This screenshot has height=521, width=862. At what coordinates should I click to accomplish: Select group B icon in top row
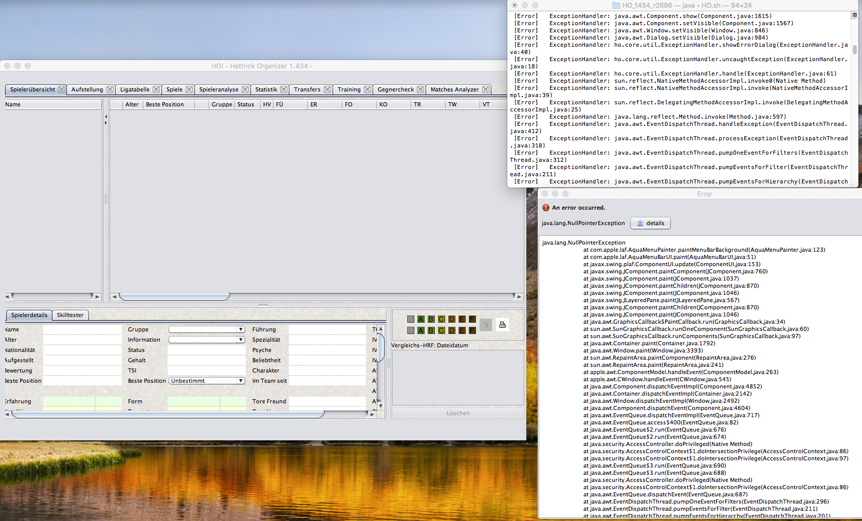431,319
